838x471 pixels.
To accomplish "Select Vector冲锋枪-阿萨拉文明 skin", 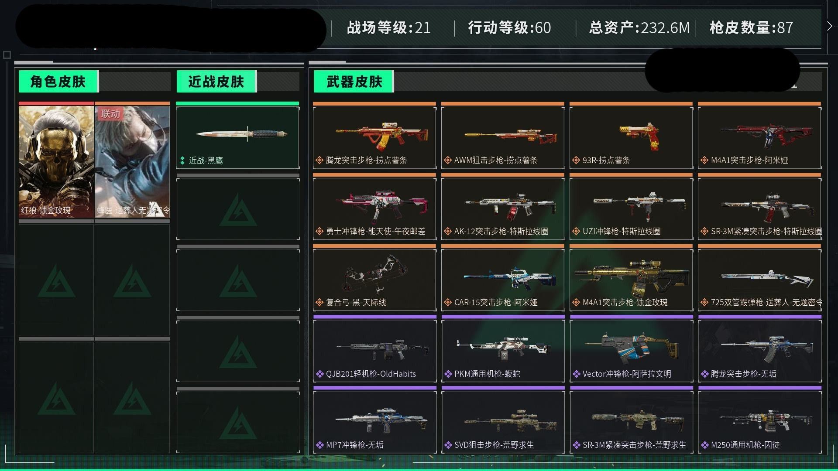I will coord(631,351).
